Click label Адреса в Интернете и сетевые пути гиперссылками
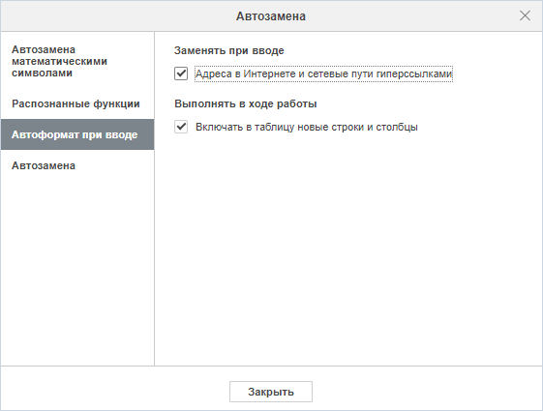 pos(324,73)
